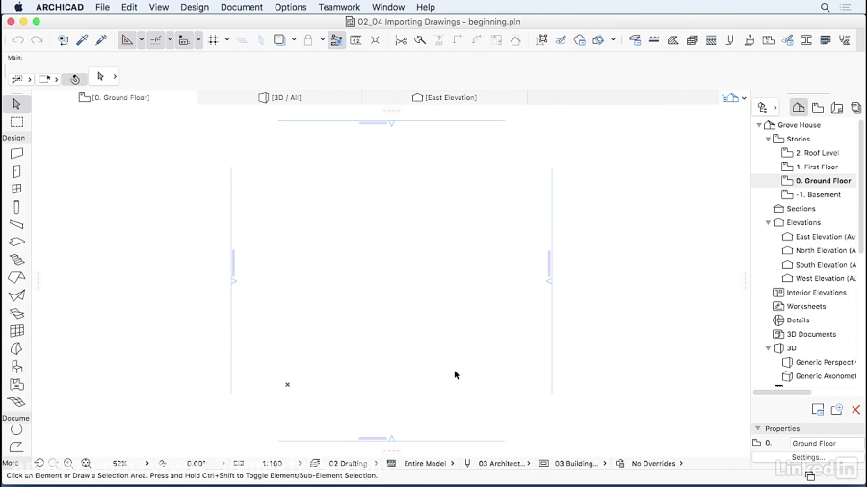
Task: Switch to the East Elevation tab
Action: coord(444,98)
